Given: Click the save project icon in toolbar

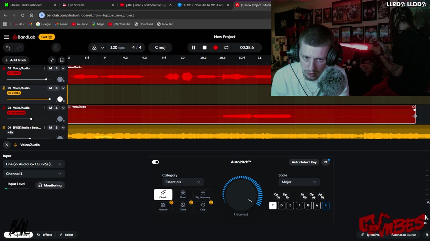Looking at the screenshot, I should 56,48.
